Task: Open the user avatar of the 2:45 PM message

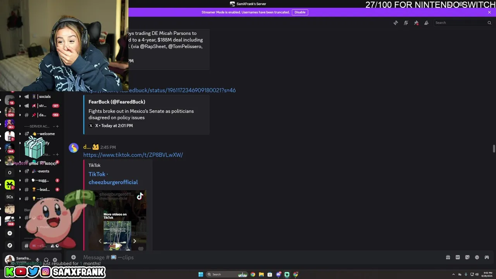Action: [x=74, y=148]
